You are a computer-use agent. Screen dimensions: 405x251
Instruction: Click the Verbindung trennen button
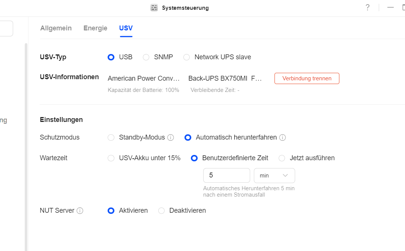(x=307, y=78)
